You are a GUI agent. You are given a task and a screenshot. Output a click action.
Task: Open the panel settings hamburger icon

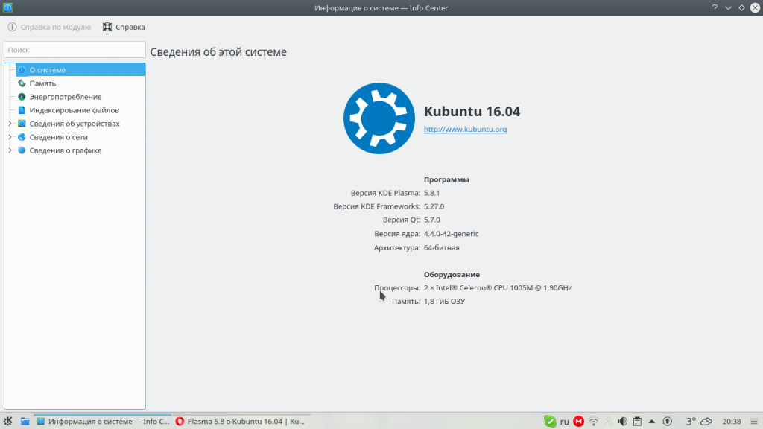754,422
